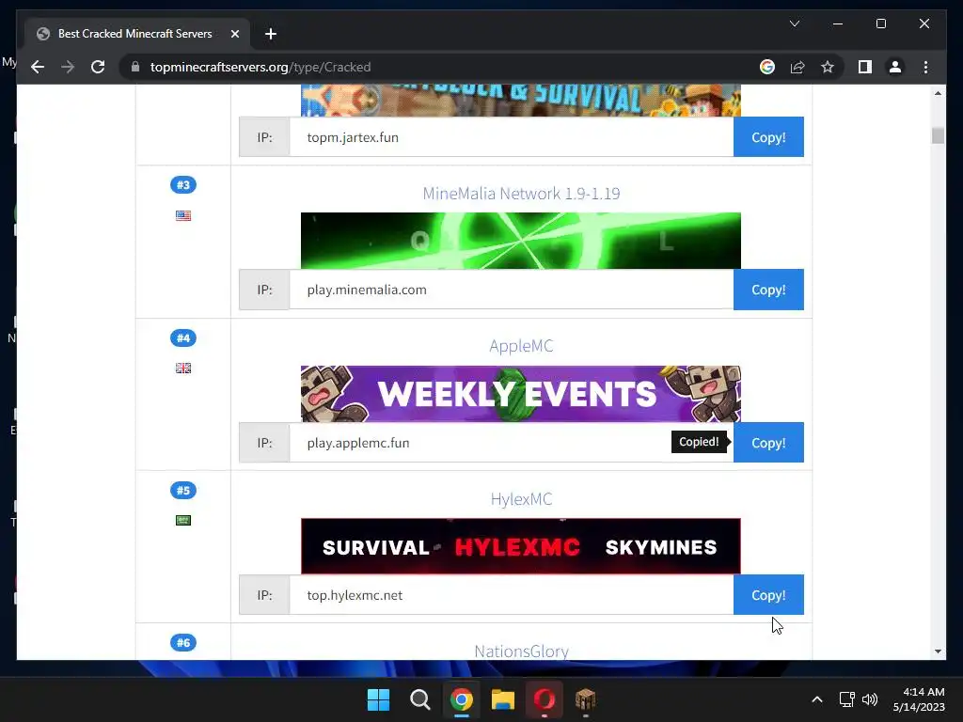Open the HylexMC server link

[x=521, y=498]
